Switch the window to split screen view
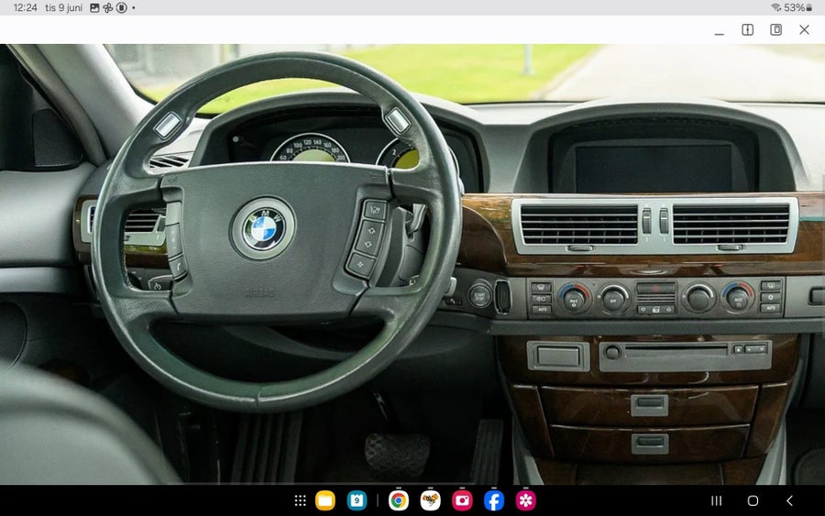 pos(748,29)
